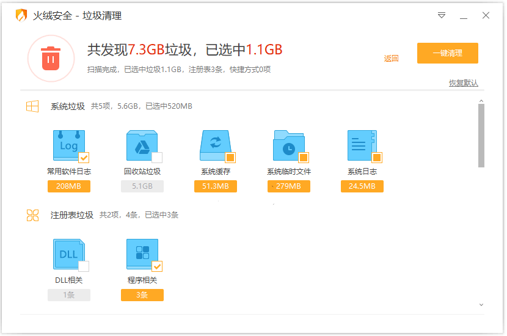Click the 系统日志 document icon
Screen dimensions: 507x336
tap(362, 145)
